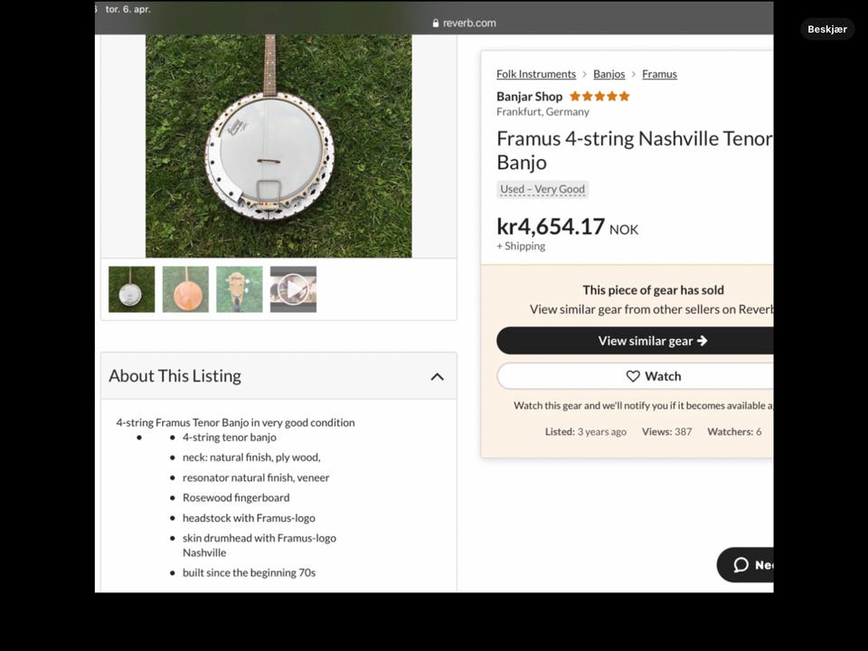Open the Banjar Shop seller page
Screen dimensions: 868x651
(x=529, y=97)
